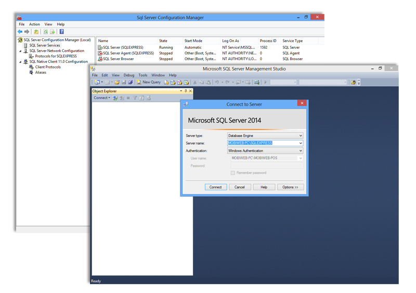This screenshot has width=416, height=293.
Task: Open Connect dropdown in Object Explorer
Action: pos(101,98)
